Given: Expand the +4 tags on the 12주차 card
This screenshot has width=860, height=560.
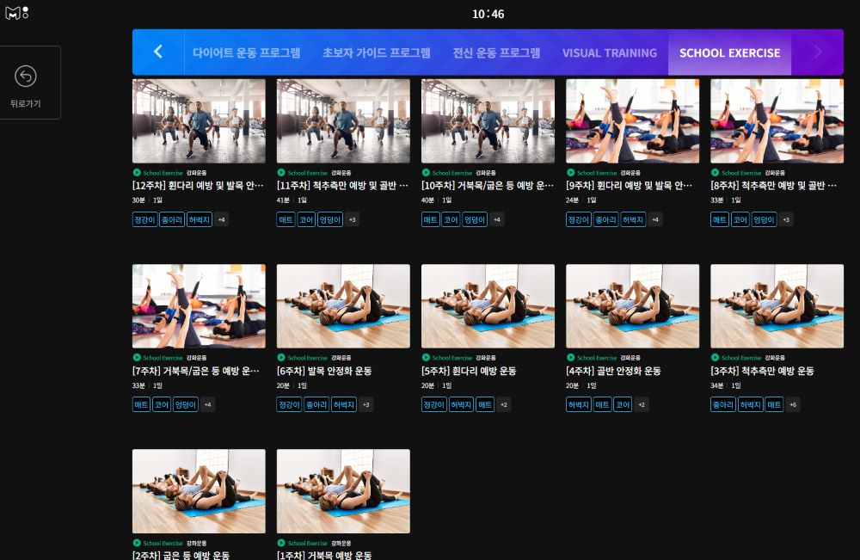Looking at the screenshot, I should (222, 219).
